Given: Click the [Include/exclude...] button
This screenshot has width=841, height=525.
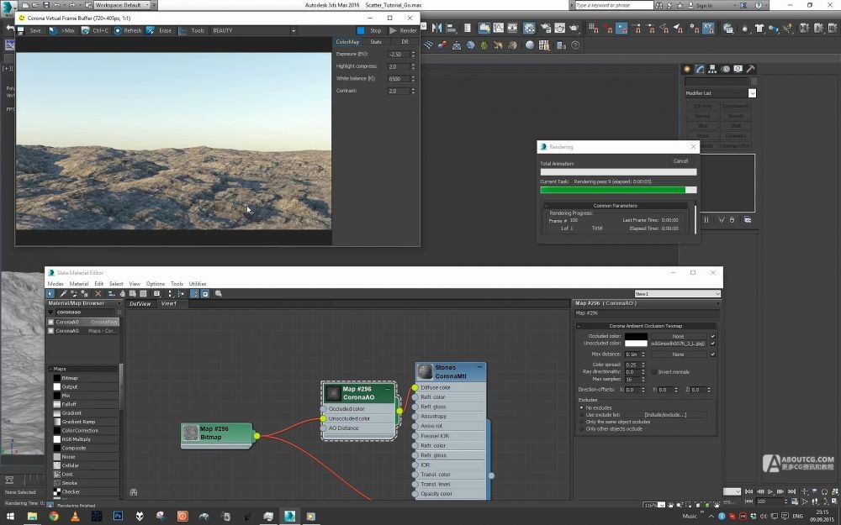Looking at the screenshot, I should click(x=665, y=415).
